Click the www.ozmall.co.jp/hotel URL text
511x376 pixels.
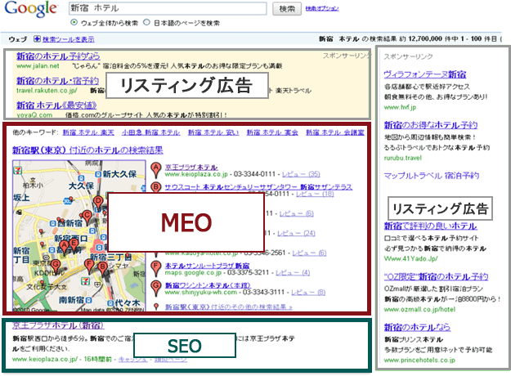tap(419, 309)
